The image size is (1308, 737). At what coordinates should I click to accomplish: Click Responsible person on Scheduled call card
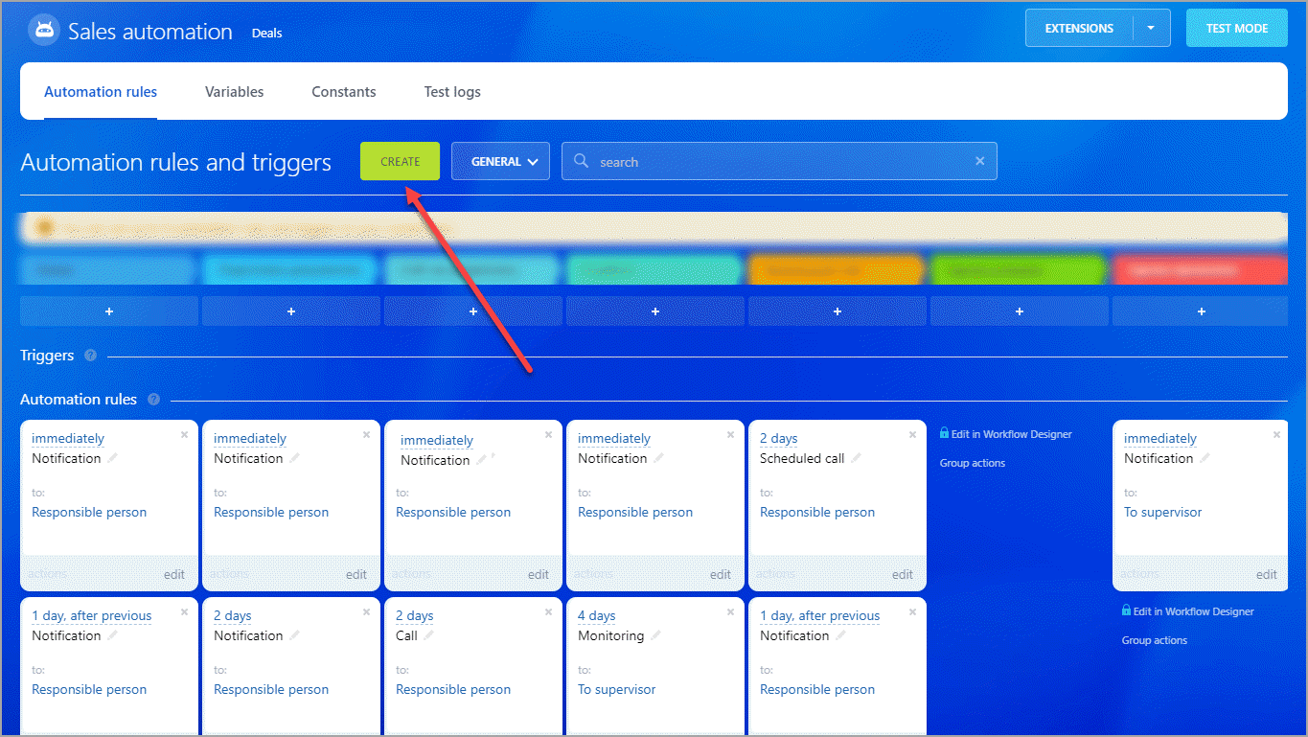(817, 512)
